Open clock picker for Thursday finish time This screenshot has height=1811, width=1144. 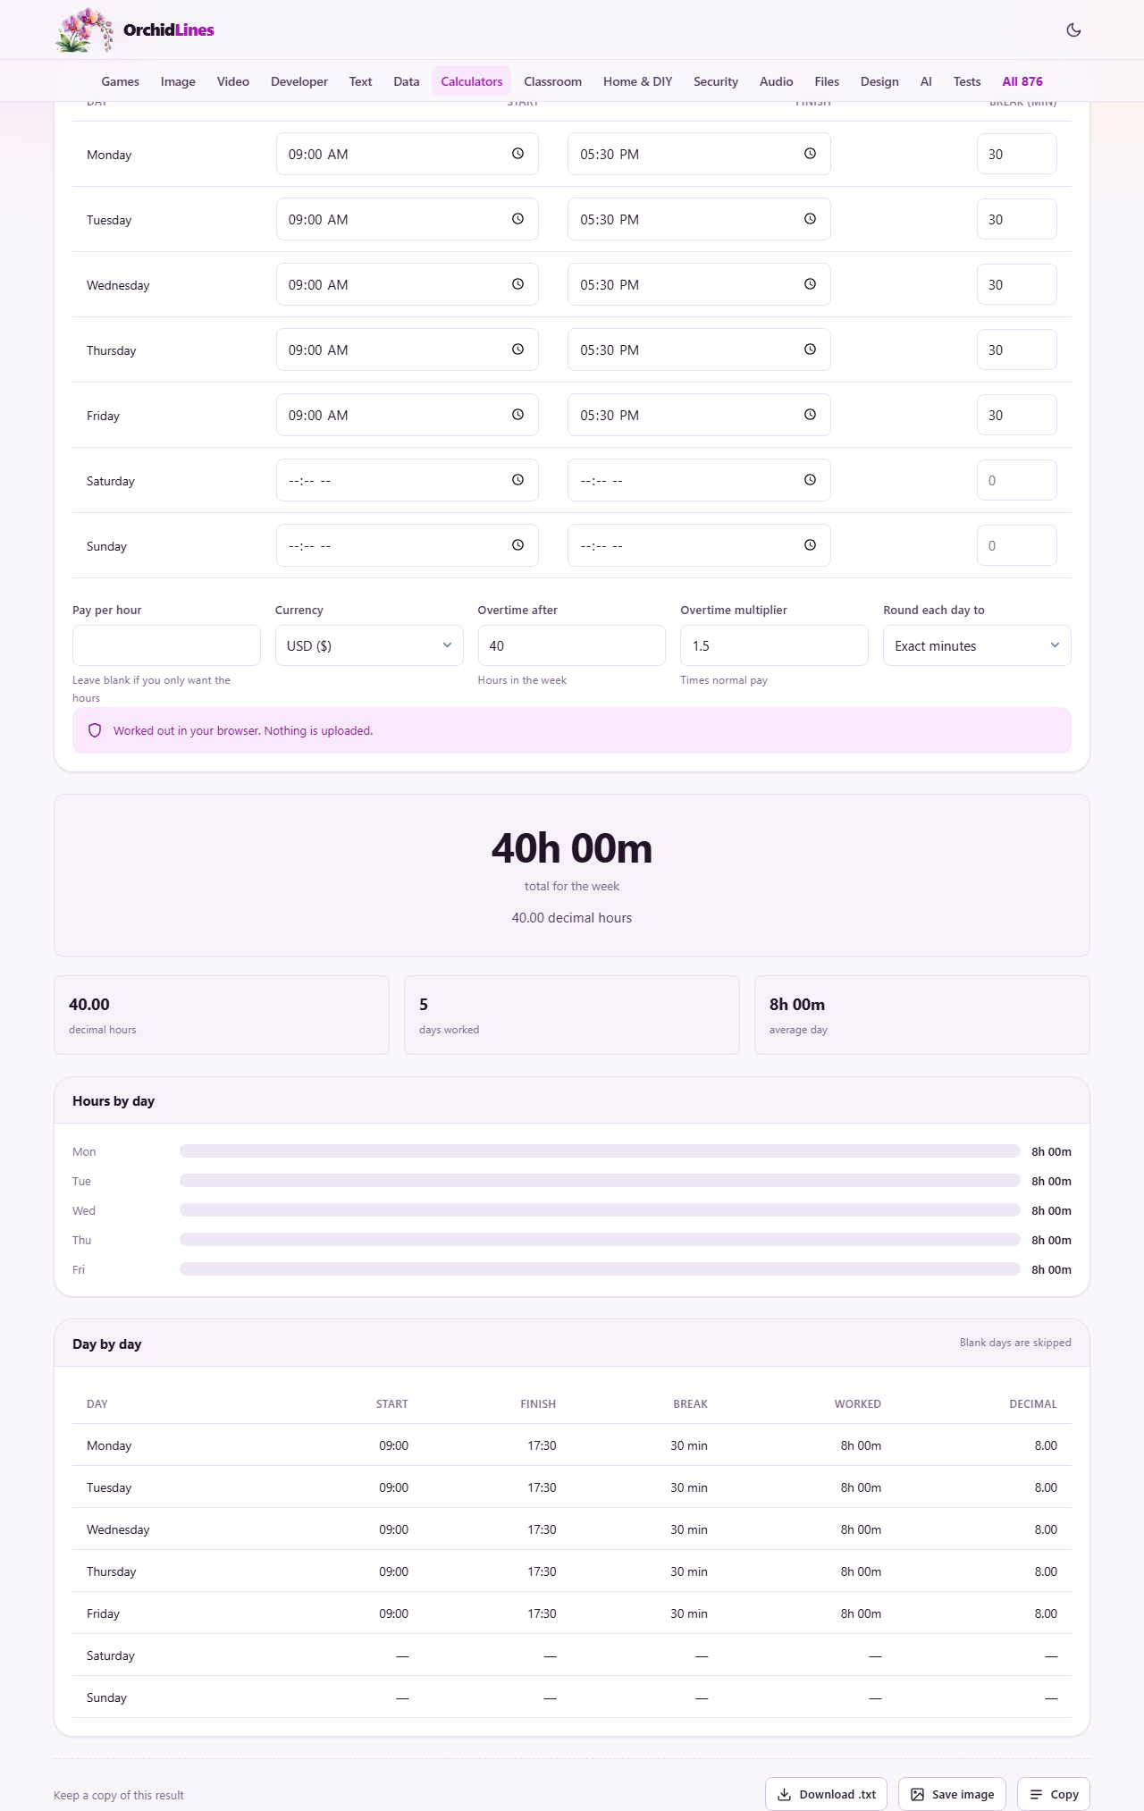click(x=810, y=350)
